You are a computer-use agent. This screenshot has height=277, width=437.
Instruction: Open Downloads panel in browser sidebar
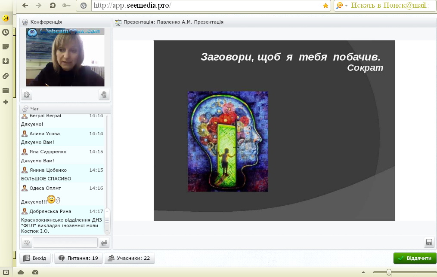click(6, 61)
